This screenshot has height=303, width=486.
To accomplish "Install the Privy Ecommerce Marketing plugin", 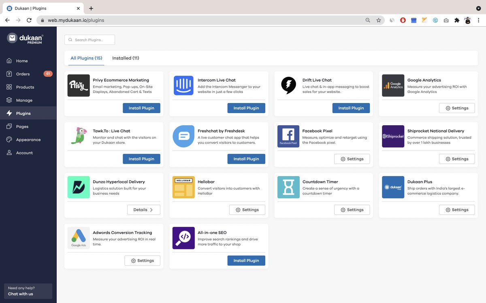I will 141,108.
